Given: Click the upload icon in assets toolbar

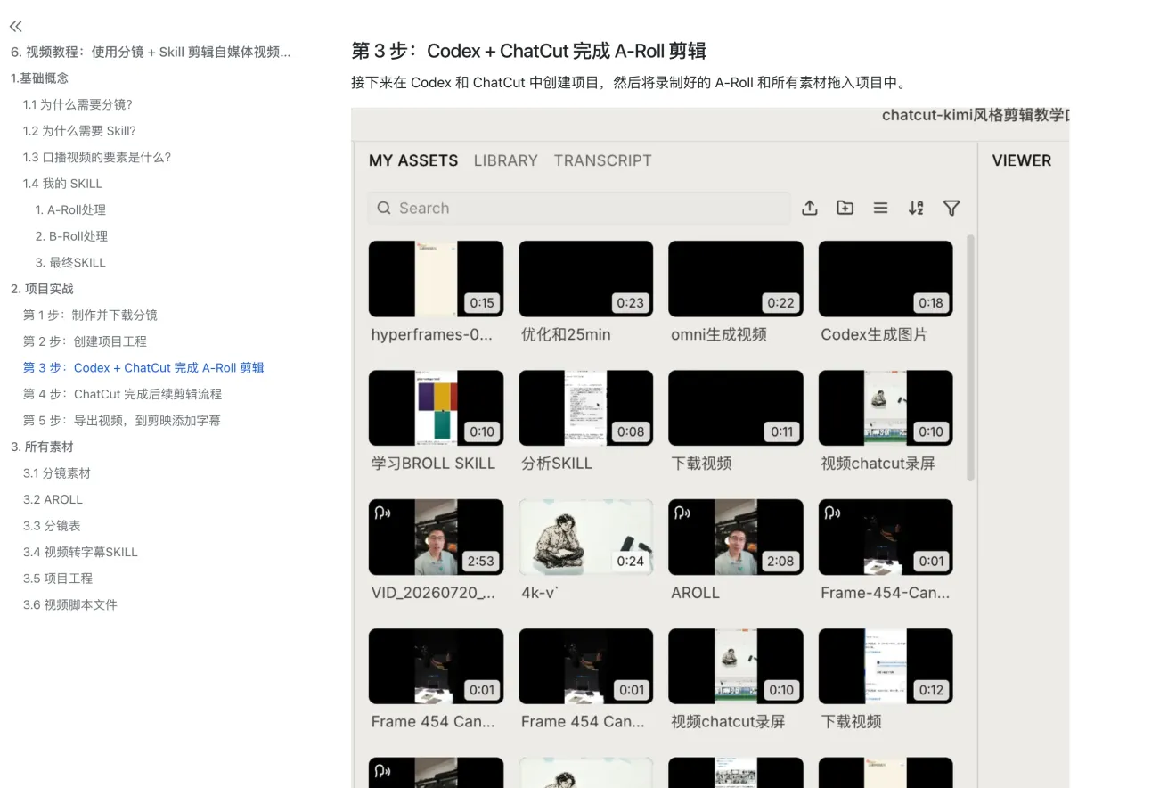Looking at the screenshot, I should coord(809,208).
